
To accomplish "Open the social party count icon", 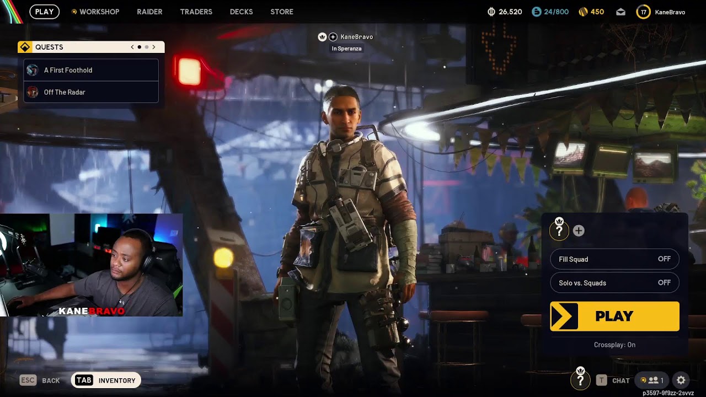I will tap(651, 380).
